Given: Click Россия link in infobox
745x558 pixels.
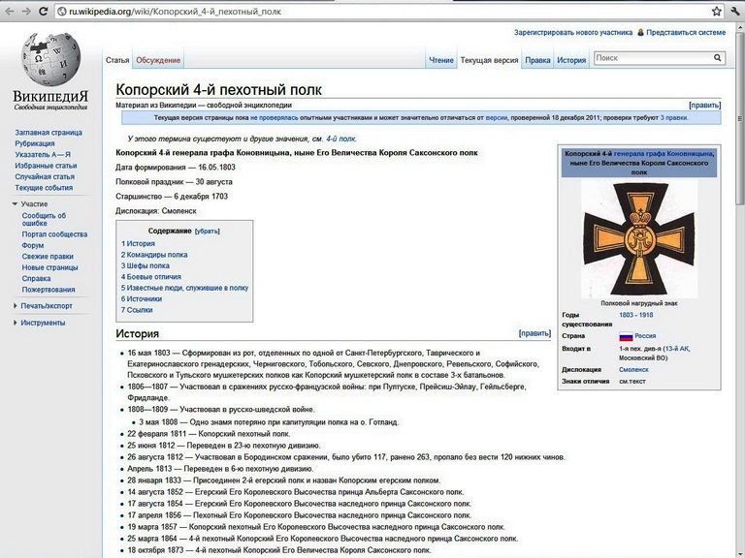Looking at the screenshot, I should click(645, 336).
